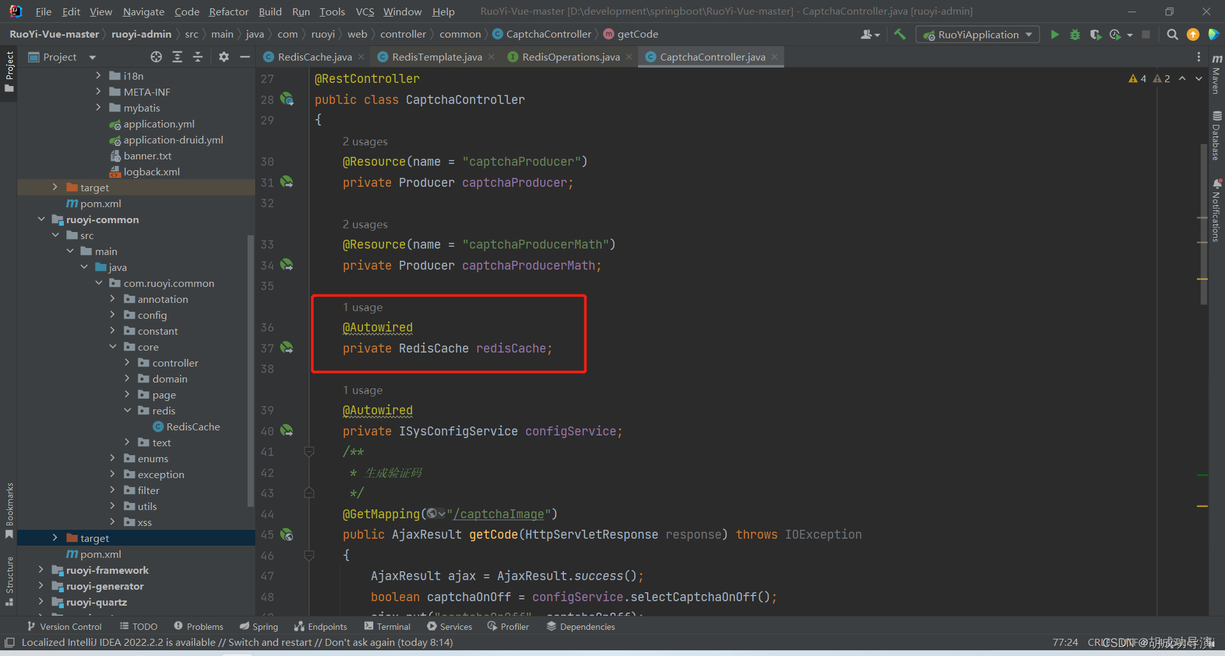Click the orange IDE update arrow icon
The height and width of the screenshot is (656, 1225).
click(x=1192, y=34)
